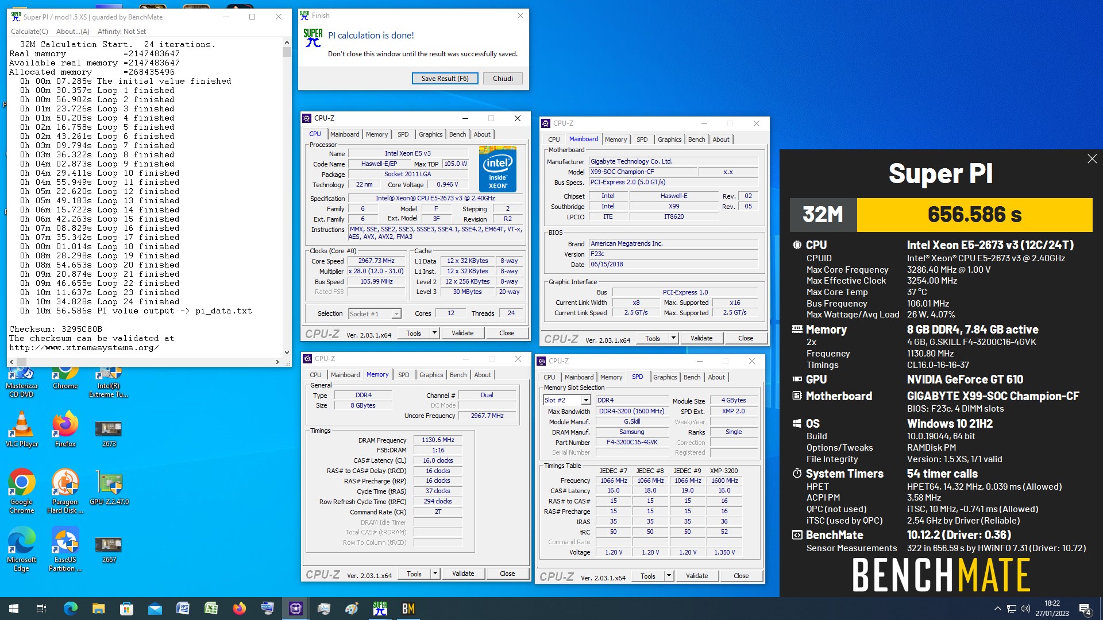Click the Multiplier value x 28.0 field
The image size is (1103, 620).
tap(376, 272)
